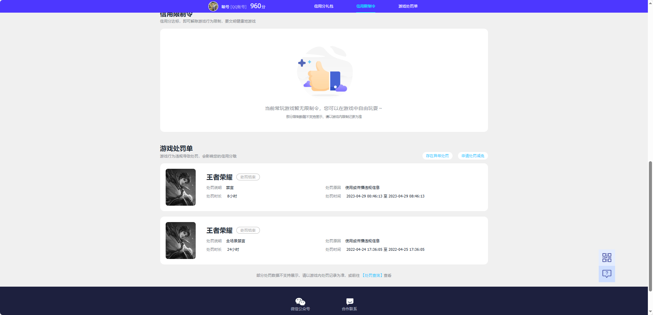
Task: Click the scrollbar up arrow
Action: click(x=650, y=2)
